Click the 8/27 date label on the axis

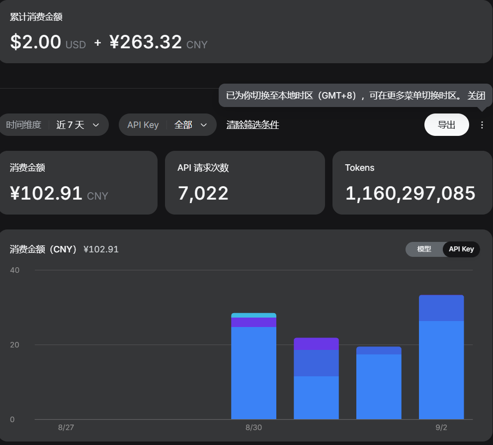point(66,428)
